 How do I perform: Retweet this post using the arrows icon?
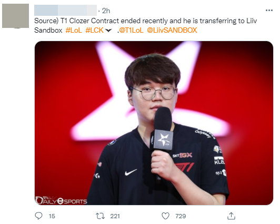coord(100,216)
